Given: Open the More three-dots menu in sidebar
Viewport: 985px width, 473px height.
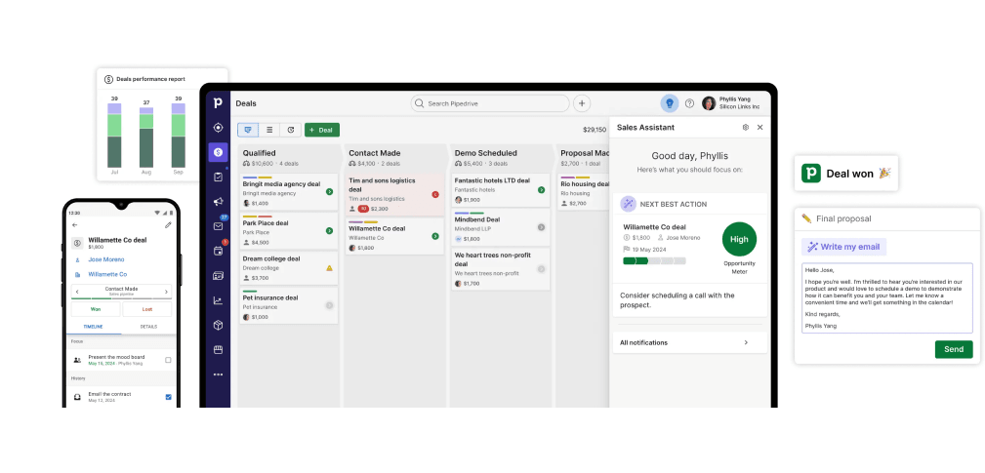Looking at the screenshot, I should pos(218,374).
